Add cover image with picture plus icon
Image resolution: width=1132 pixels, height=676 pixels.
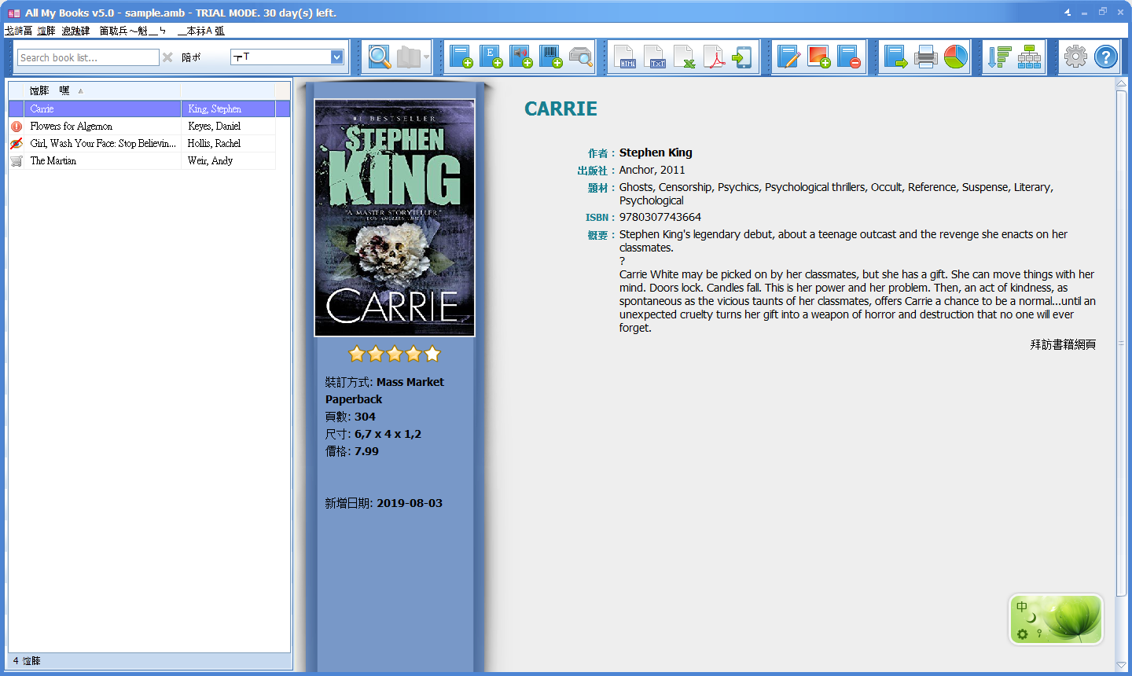818,57
